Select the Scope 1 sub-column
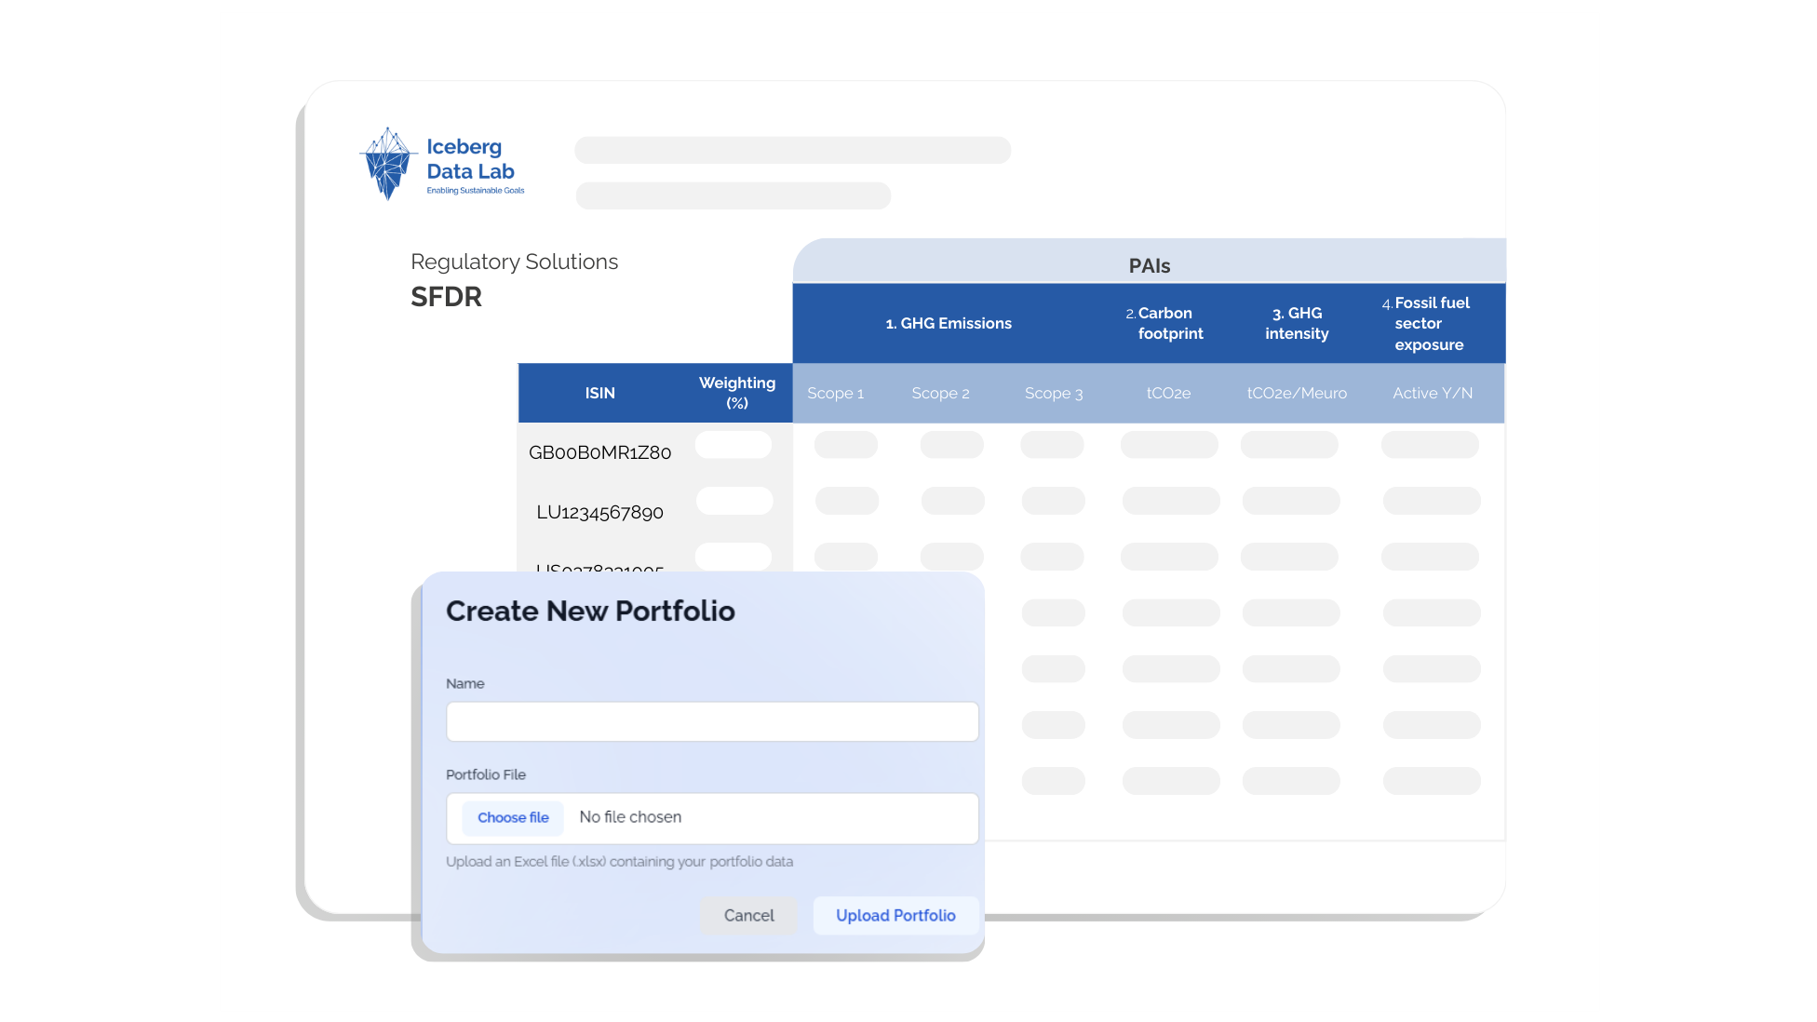Image resolution: width=1817 pixels, height=1022 pixels. click(x=835, y=393)
